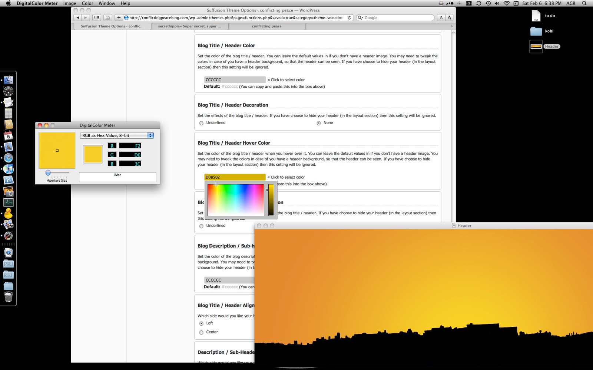Screen dimensions: 593x370
Task: Open iCal calendar in the dock
Action: [x=8, y=135]
